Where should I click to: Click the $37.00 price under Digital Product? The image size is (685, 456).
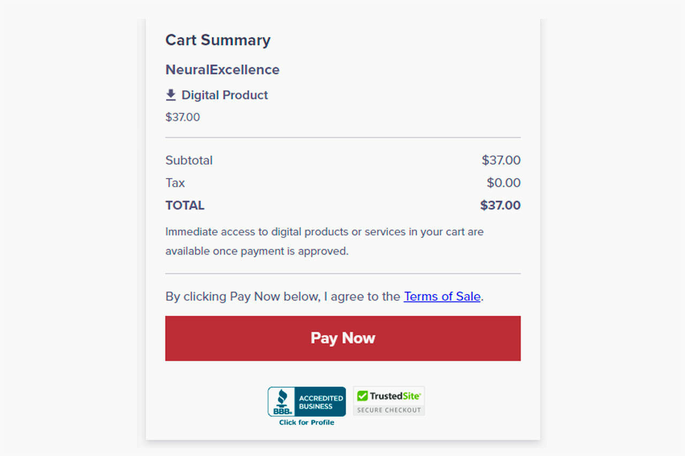[x=182, y=117]
